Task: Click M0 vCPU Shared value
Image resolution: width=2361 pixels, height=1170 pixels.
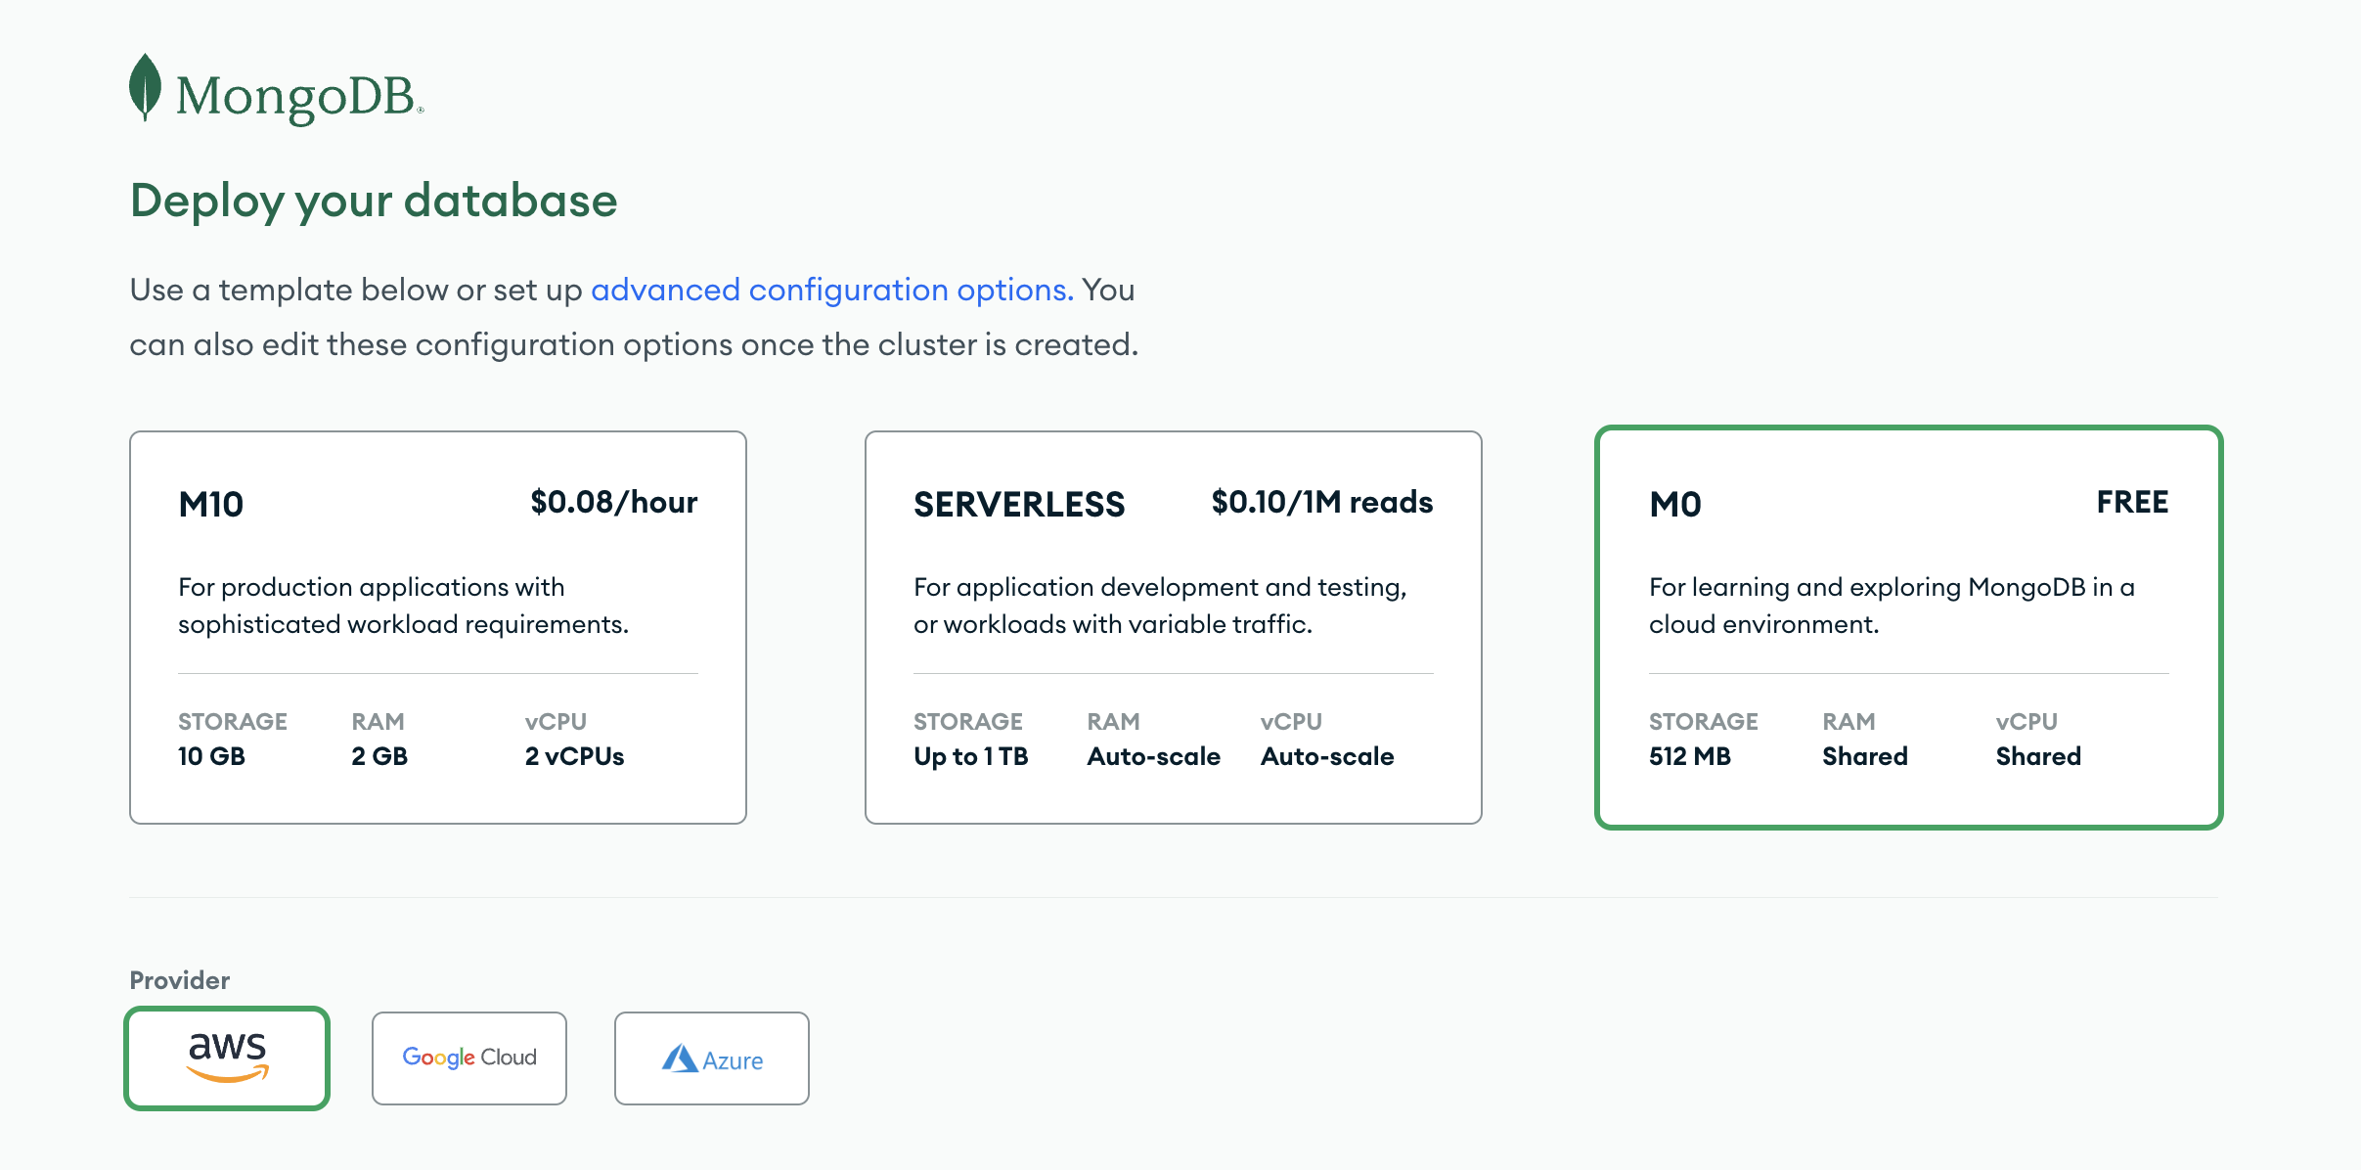Action: [2038, 756]
